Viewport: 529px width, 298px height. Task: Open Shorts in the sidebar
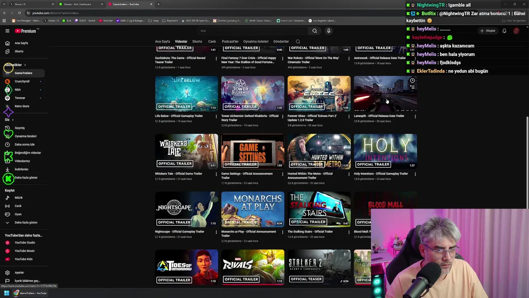point(24,51)
